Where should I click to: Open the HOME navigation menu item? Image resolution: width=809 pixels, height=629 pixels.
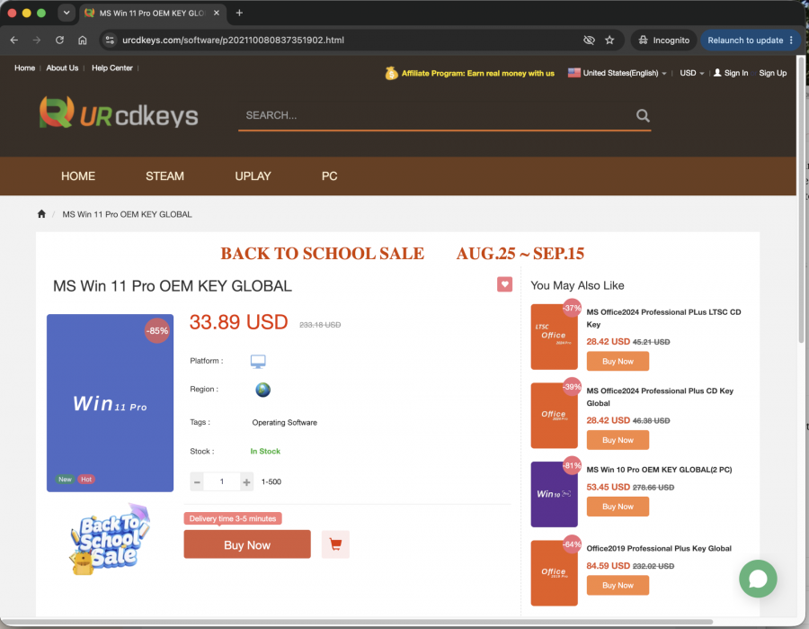coord(78,176)
